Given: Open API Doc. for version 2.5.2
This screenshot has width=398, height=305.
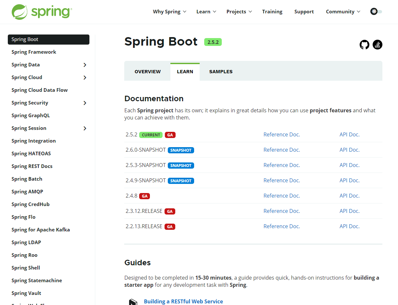Looking at the screenshot, I should point(350,134).
